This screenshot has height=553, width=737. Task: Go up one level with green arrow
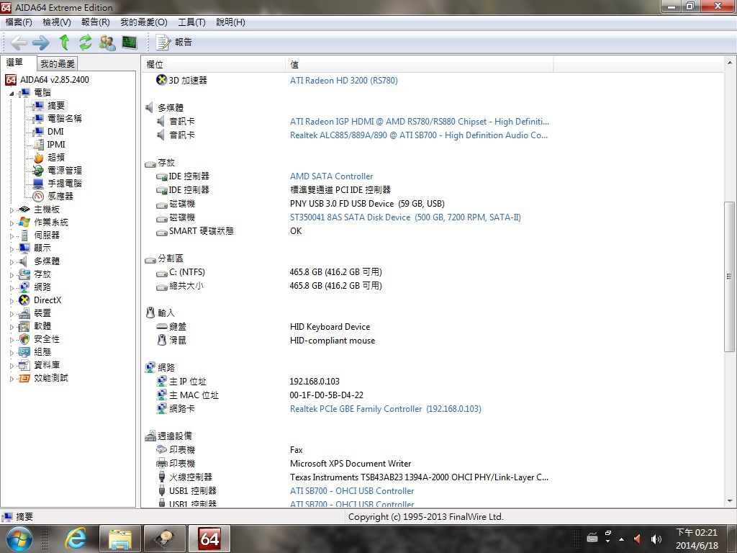tap(64, 42)
